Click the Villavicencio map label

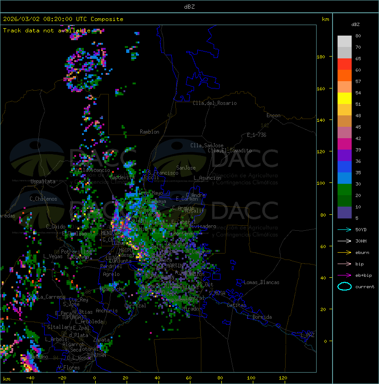pyautogui.click(x=92, y=170)
